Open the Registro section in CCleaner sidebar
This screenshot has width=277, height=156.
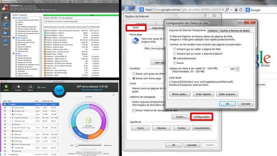pos(6,26)
